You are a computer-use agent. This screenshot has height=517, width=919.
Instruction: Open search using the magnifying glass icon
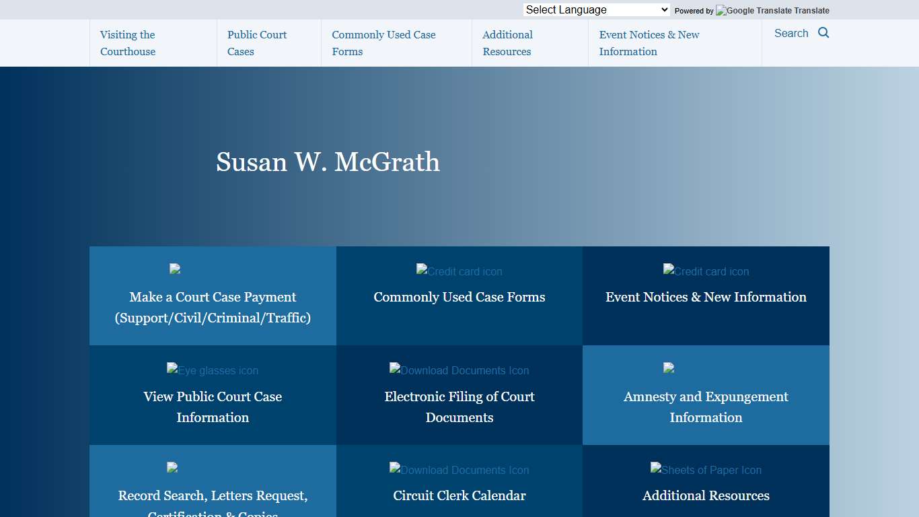pos(823,32)
